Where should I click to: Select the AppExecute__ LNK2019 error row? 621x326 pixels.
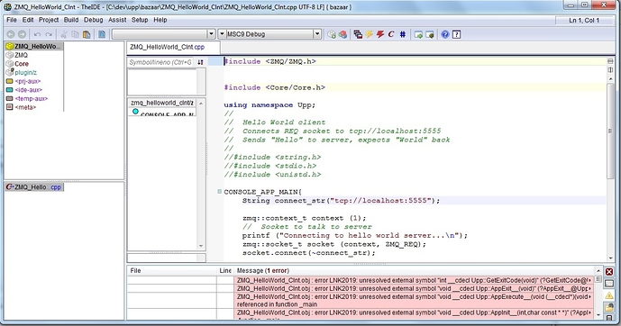click(414, 300)
